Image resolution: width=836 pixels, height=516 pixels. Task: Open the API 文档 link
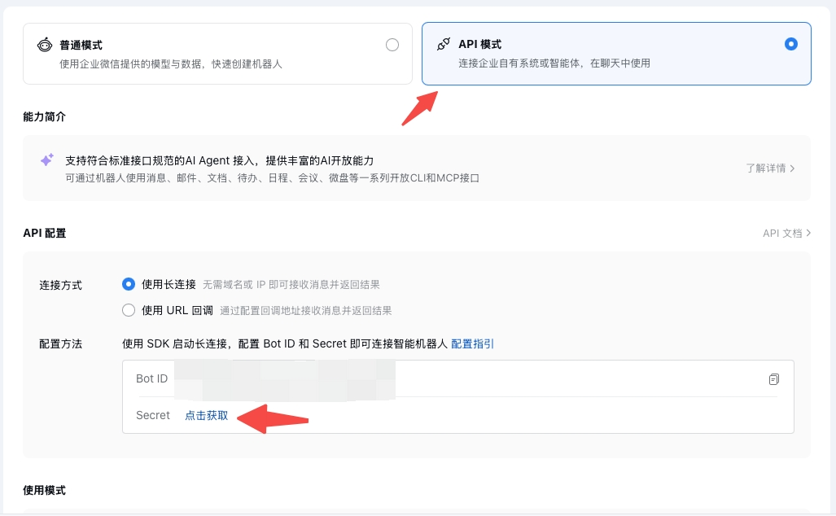pos(782,234)
